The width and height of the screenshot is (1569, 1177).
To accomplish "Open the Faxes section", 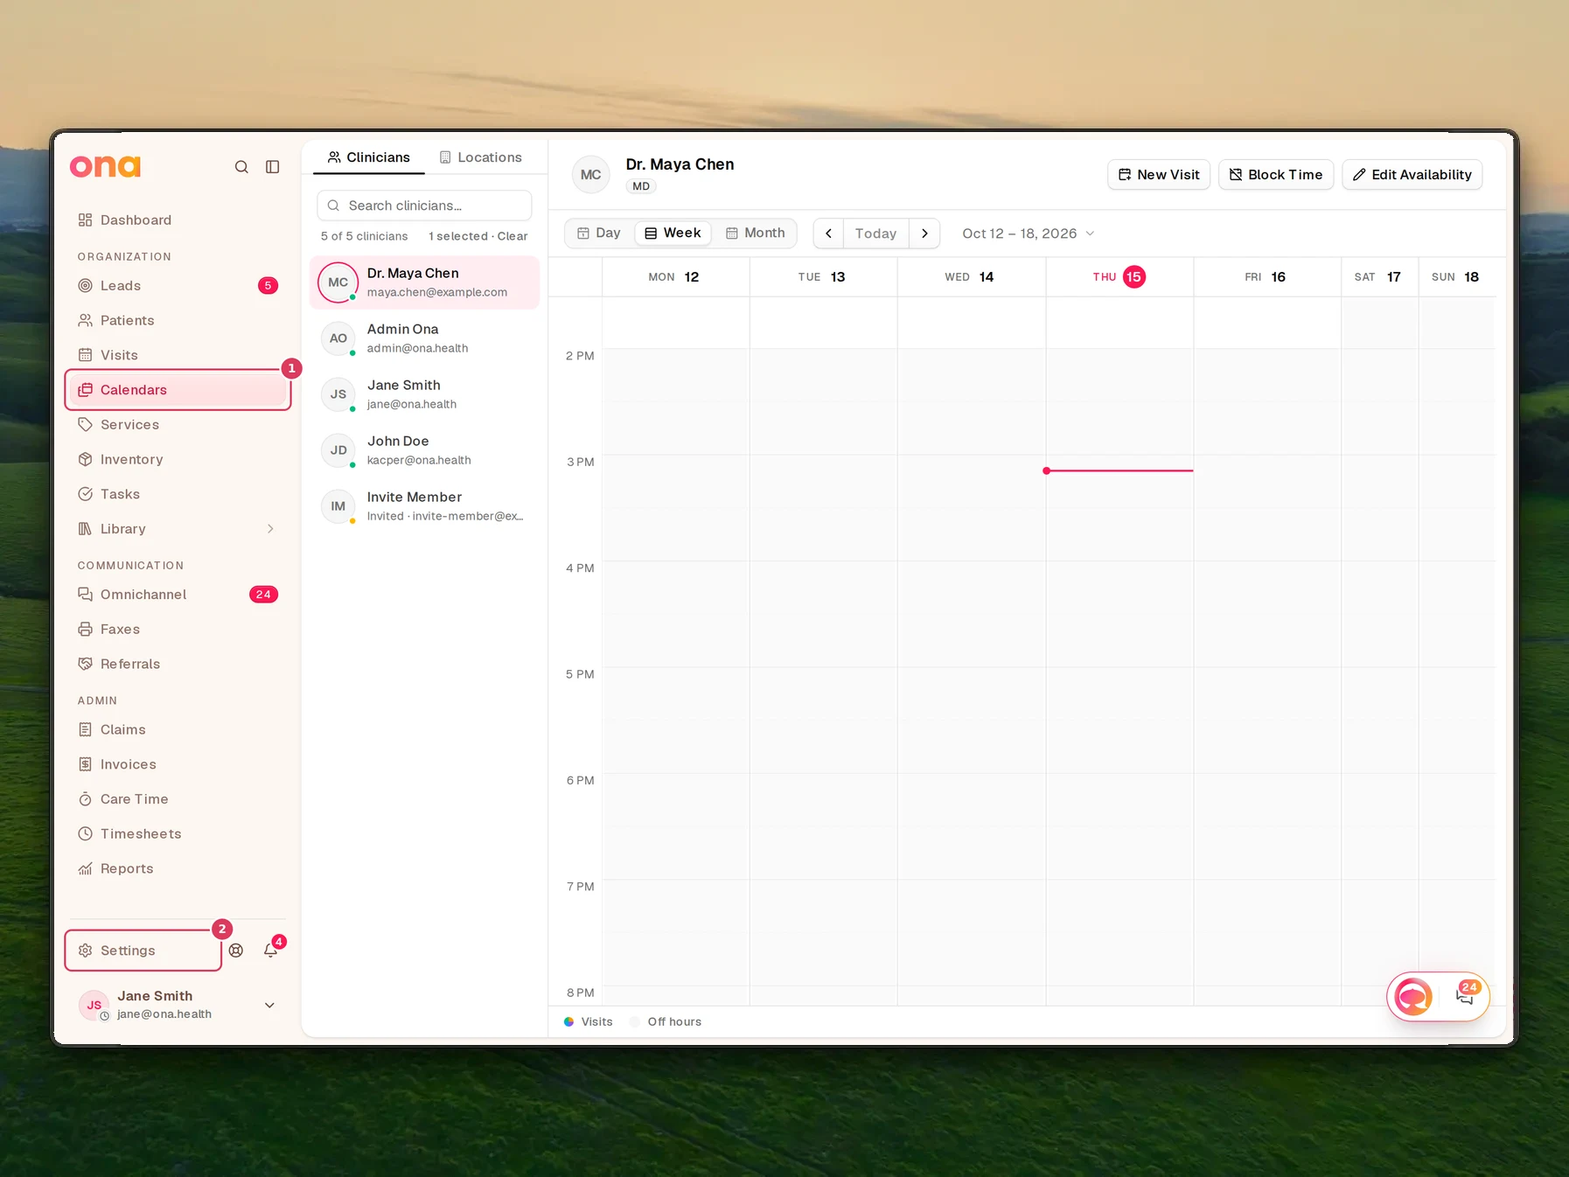I will 178,630.
